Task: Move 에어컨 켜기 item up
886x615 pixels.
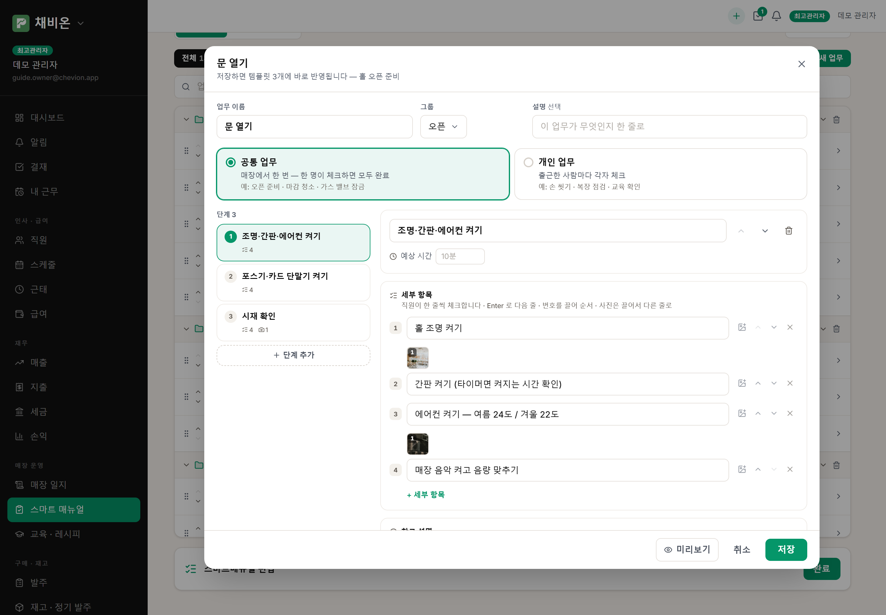Action: coord(758,413)
